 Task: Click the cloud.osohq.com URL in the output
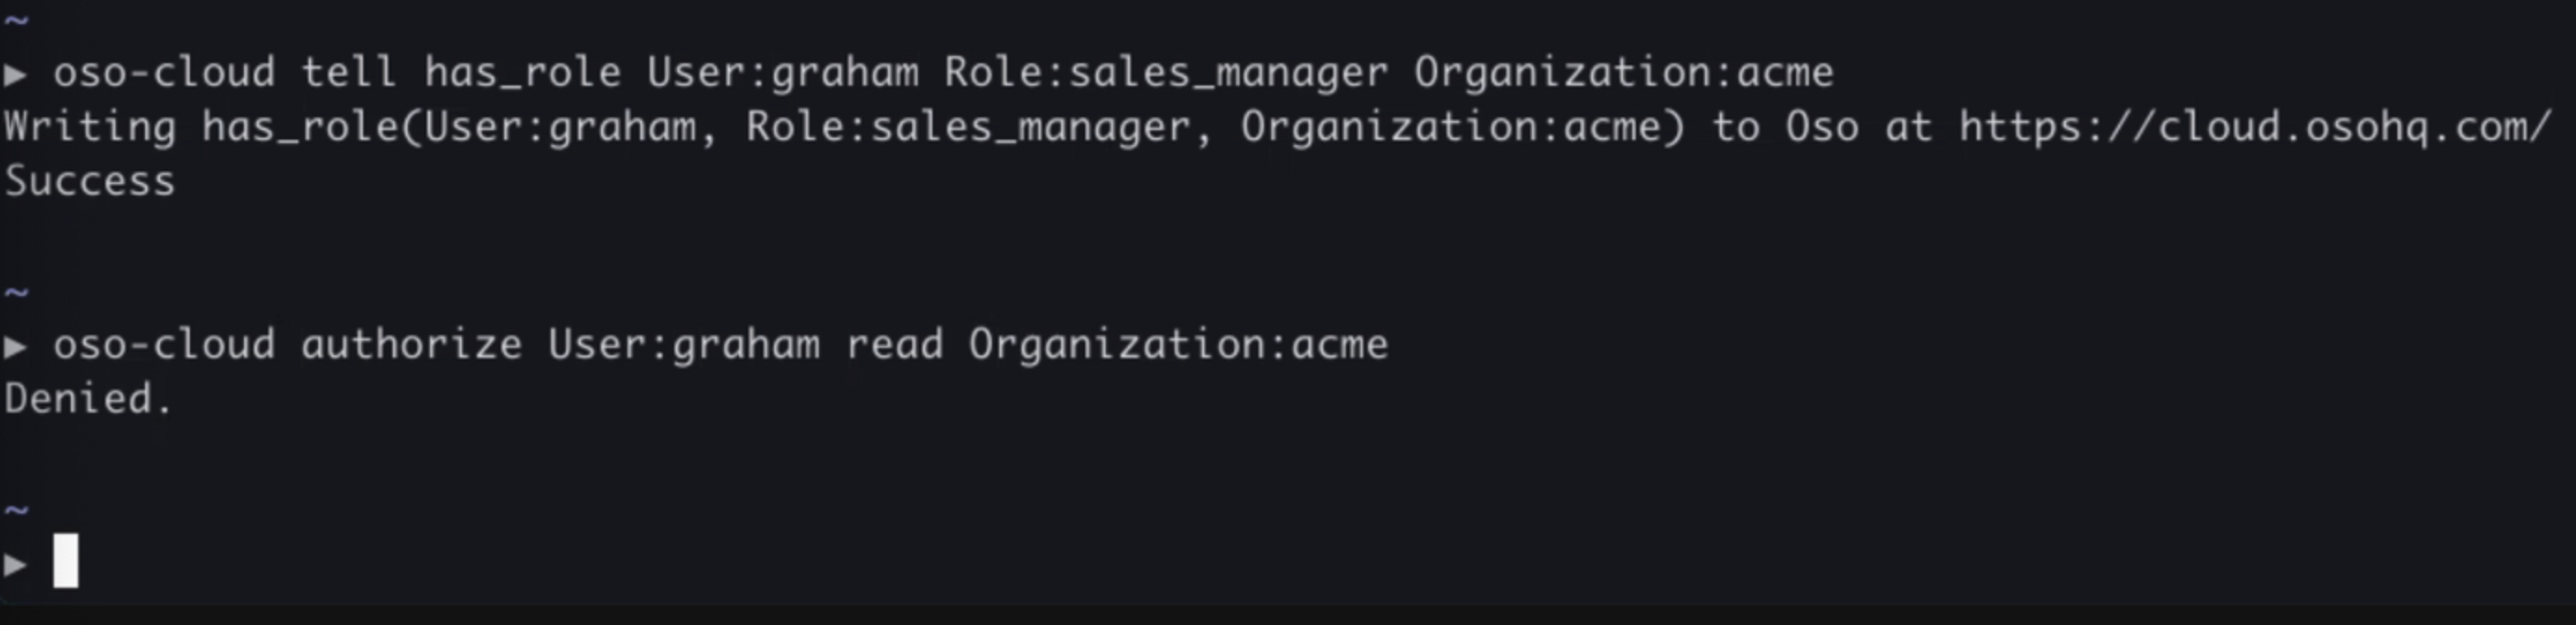tap(2254, 128)
